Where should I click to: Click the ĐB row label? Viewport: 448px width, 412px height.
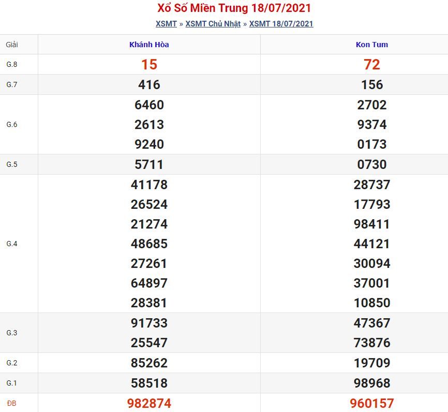pyautogui.click(x=12, y=403)
